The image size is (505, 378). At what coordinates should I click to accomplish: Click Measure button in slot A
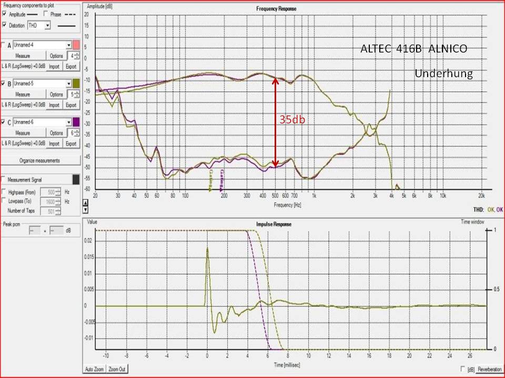pyautogui.click(x=23, y=56)
